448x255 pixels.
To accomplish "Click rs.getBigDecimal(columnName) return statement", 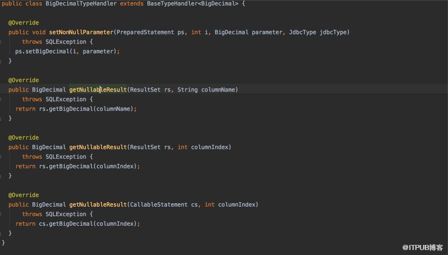I will pos(76,109).
